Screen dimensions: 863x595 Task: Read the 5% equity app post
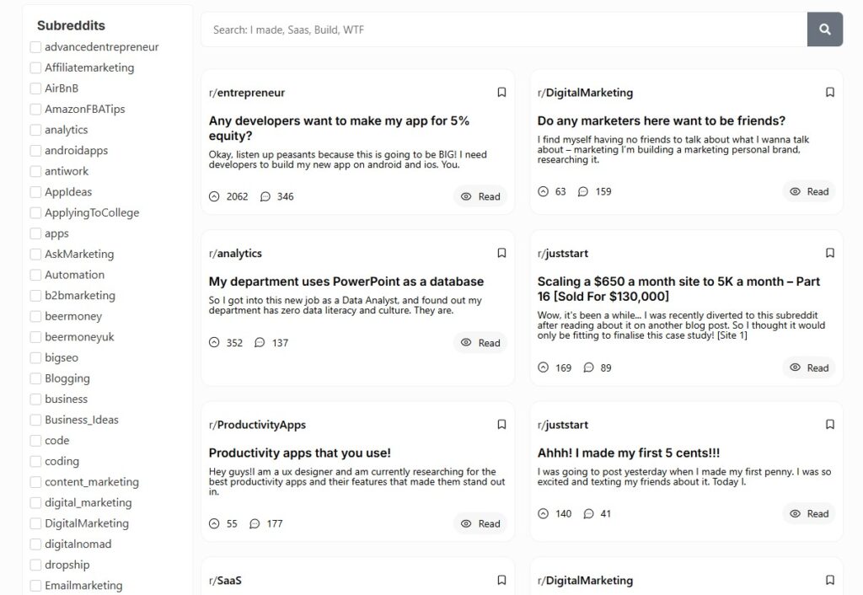480,196
